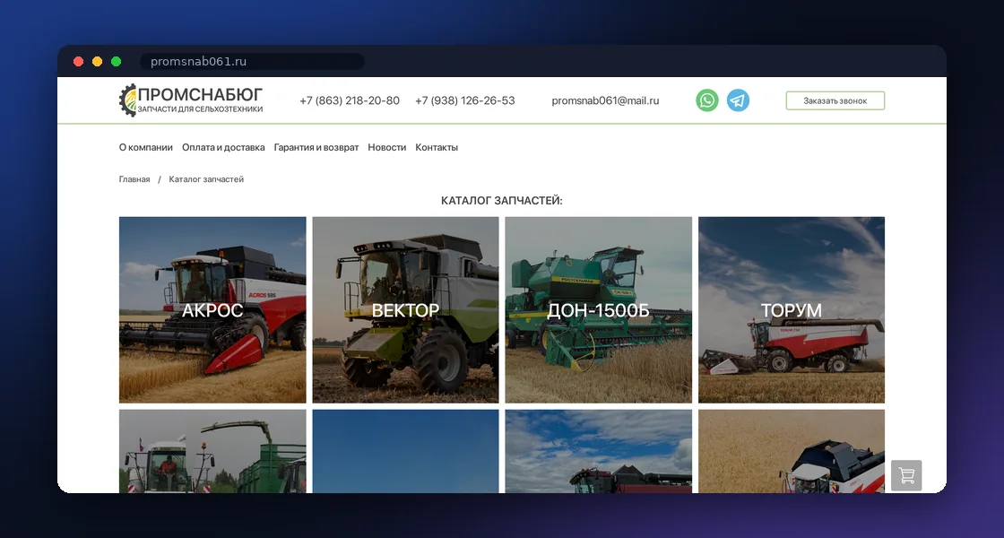Open WhatsApp chat icon
This screenshot has height=538, width=1004.
point(707,100)
